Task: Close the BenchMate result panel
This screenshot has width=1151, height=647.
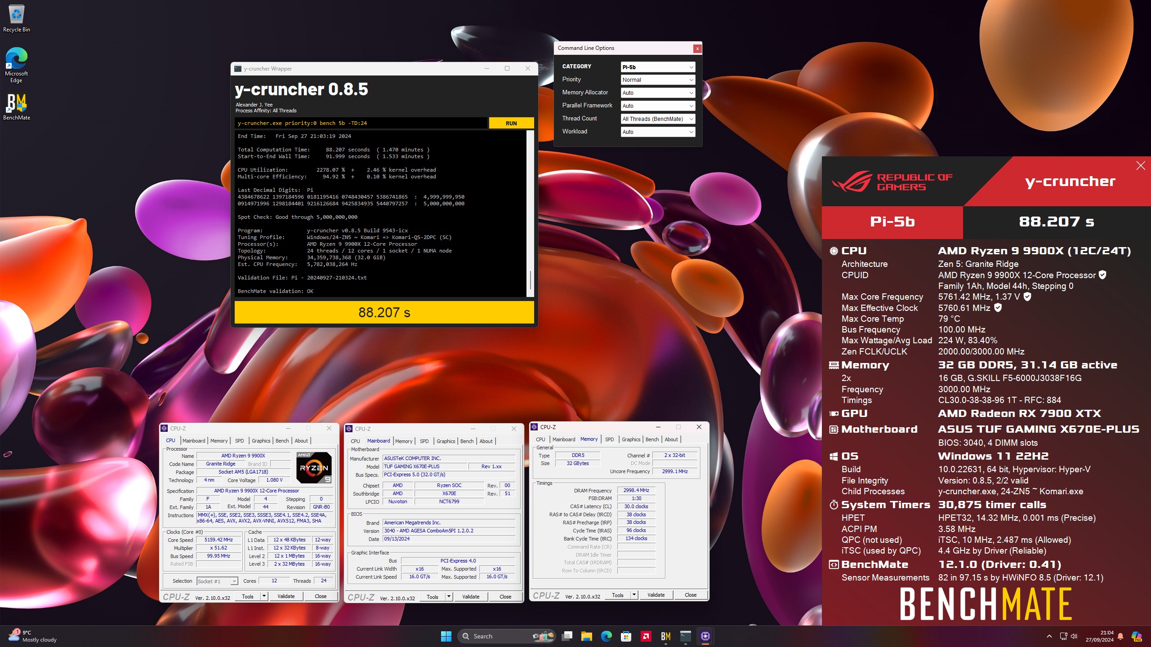Action: 1141,166
